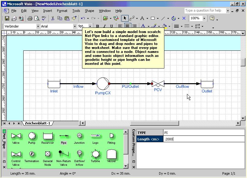The height and width of the screenshot is (178, 247).
Task: Select the Rectangle drawing tool
Action: pos(153,18)
